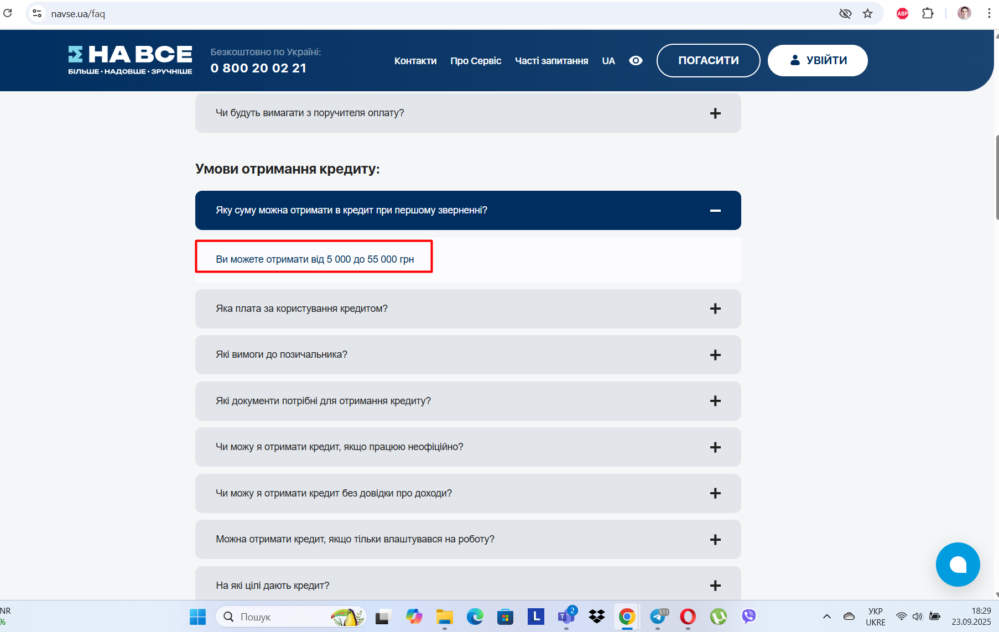Open OneDrive cloud tray icon
Screen dimensions: 999x632
pos(849,617)
